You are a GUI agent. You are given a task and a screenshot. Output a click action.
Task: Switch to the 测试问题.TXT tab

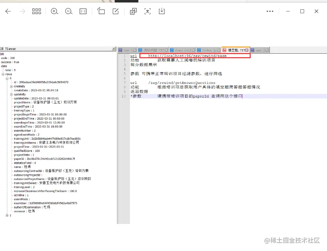[x=153, y=50]
